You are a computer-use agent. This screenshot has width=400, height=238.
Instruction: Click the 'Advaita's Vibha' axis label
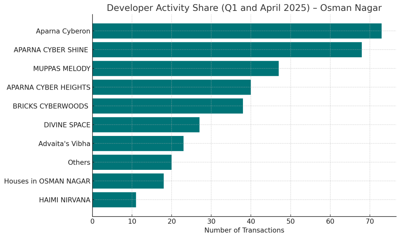pyautogui.click(x=64, y=144)
